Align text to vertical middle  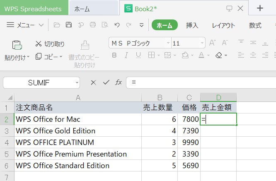253,42
